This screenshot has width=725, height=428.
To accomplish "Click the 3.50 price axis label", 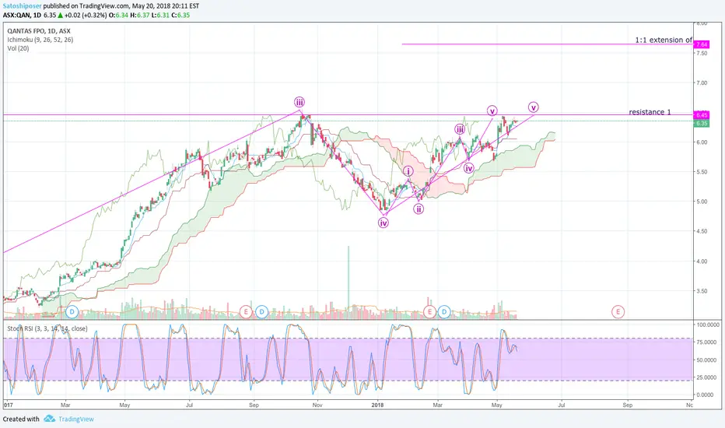I will pyautogui.click(x=702, y=291).
